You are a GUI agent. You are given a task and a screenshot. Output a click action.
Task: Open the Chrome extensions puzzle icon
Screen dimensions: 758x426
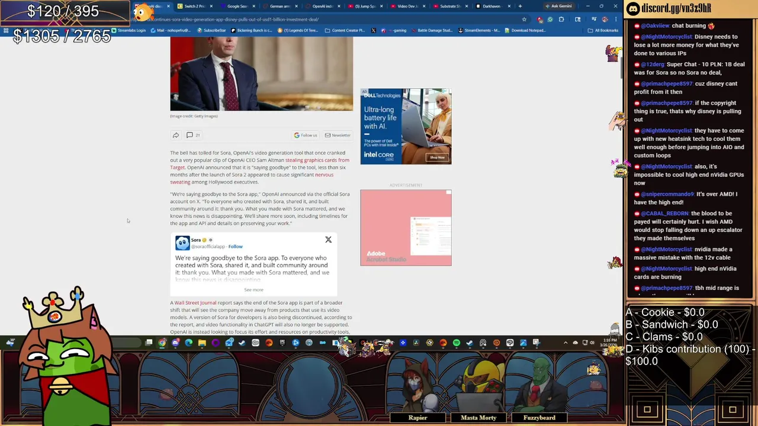561,19
